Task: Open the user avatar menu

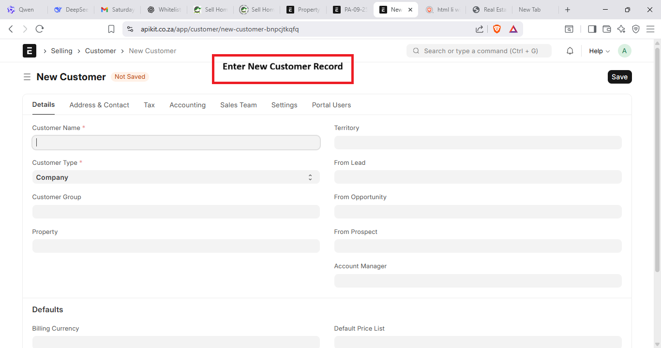Action: point(624,51)
